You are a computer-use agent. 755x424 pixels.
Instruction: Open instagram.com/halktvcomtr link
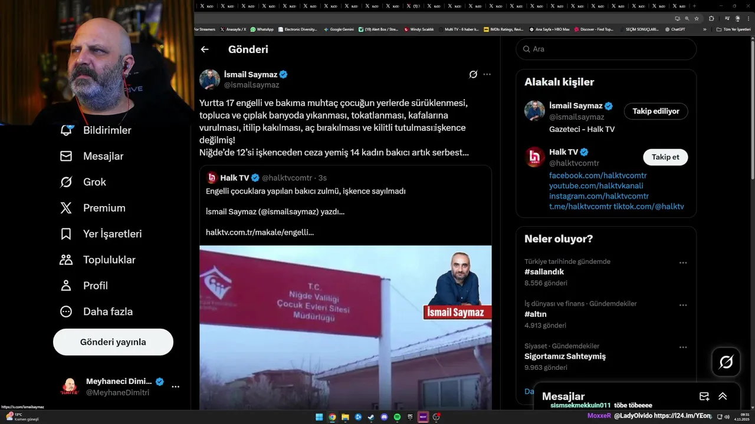[599, 196]
